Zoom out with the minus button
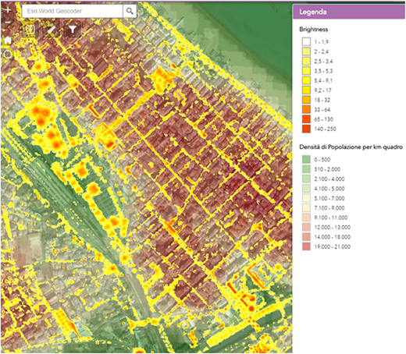This screenshot has height=354, width=406. 8,23
